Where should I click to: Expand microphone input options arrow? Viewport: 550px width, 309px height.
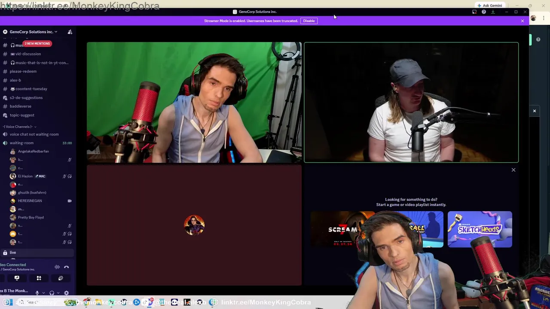click(x=43, y=293)
